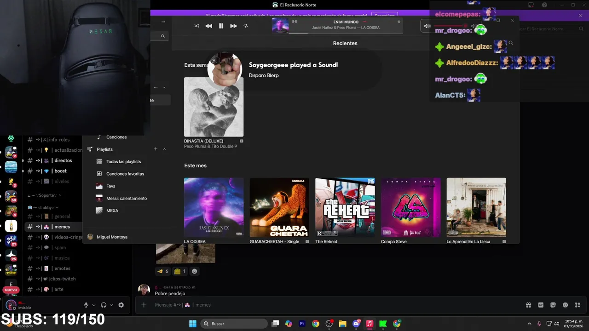This screenshot has height=331, width=589.
Task: Open The Reheat album
Action: pyautogui.click(x=345, y=207)
